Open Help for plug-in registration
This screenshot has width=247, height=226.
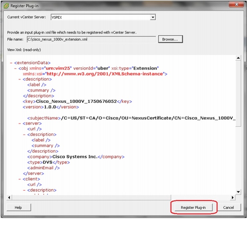pos(18,208)
